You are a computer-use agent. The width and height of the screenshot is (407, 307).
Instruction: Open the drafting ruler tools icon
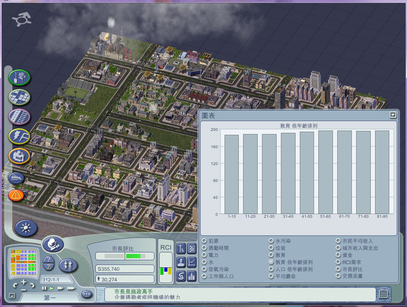point(181,249)
